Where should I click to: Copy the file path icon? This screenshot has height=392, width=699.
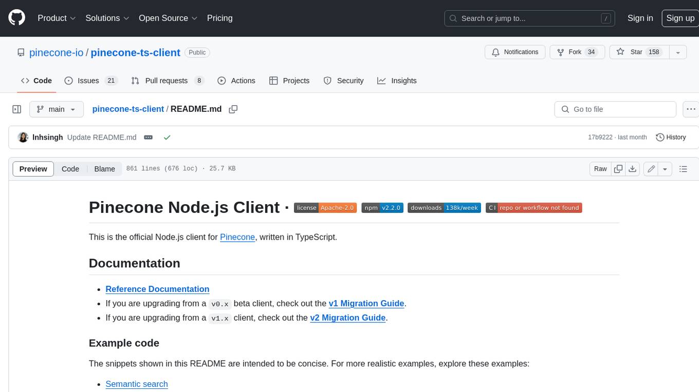(233, 109)
